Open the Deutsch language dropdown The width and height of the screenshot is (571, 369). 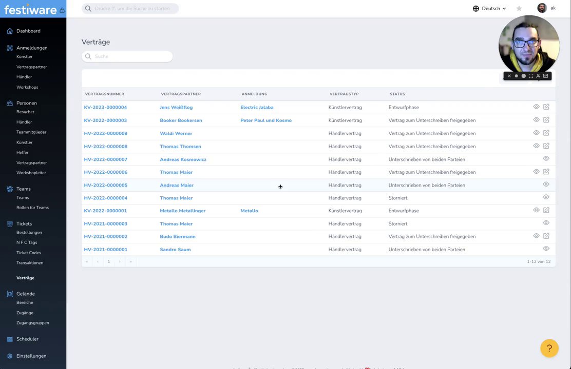(x=489, y=9)
